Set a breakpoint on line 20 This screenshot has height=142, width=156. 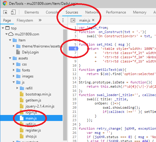coord(74,107)
